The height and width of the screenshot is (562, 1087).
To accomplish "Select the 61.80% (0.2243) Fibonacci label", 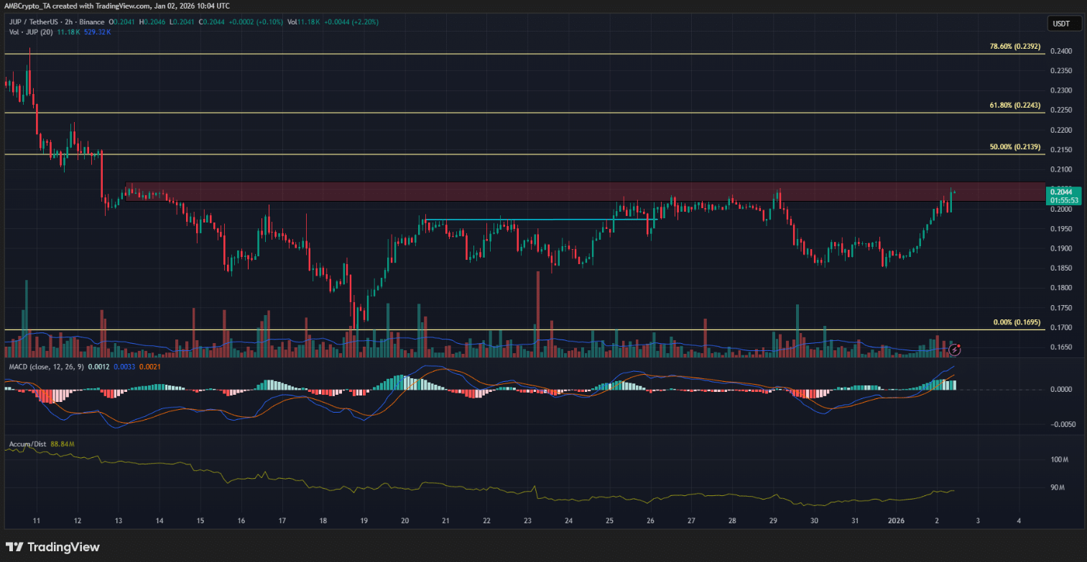I will click(x=1014, y=106).
